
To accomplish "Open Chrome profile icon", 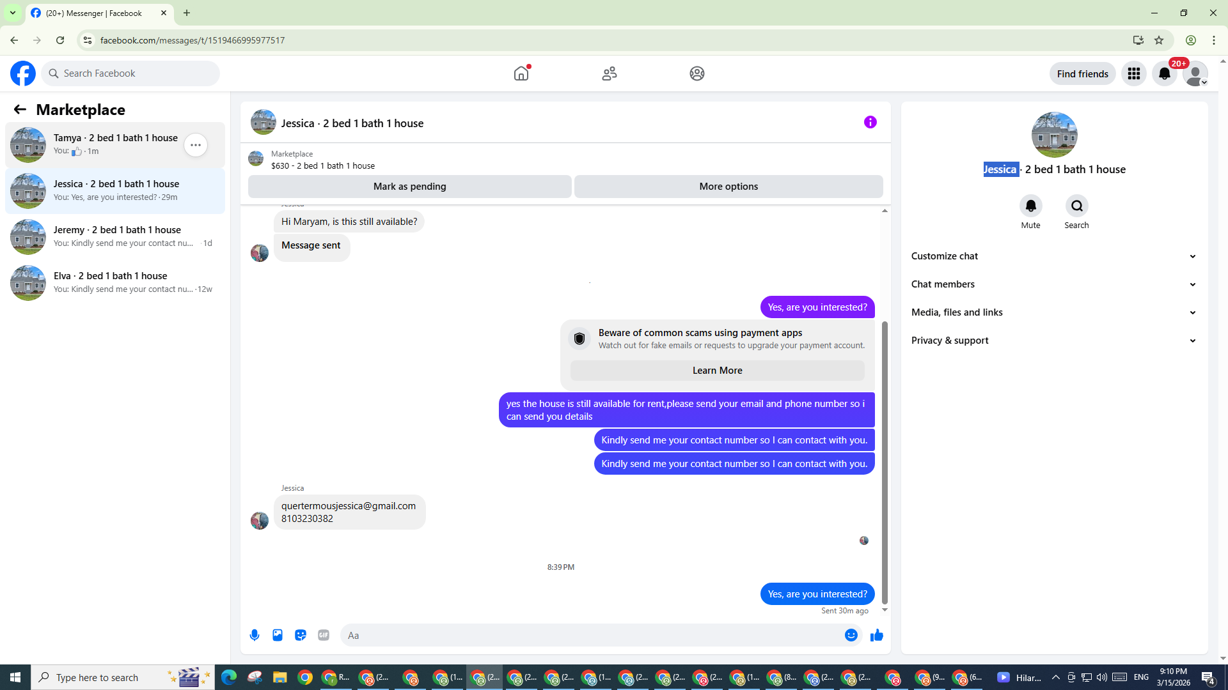I will 1191,40.
